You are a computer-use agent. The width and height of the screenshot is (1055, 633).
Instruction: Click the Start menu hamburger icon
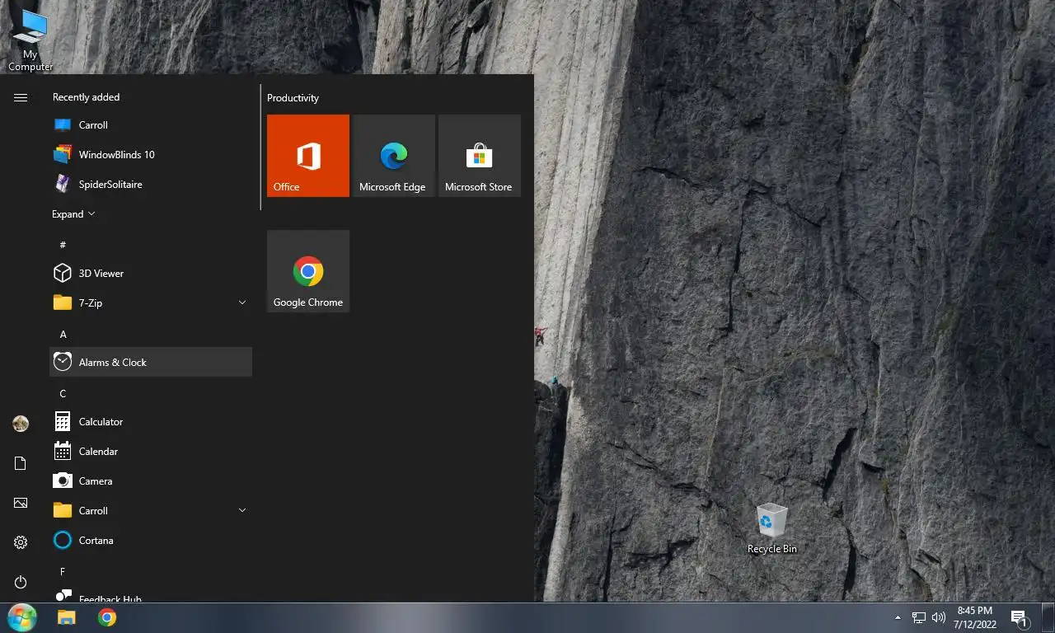point(21,97)
